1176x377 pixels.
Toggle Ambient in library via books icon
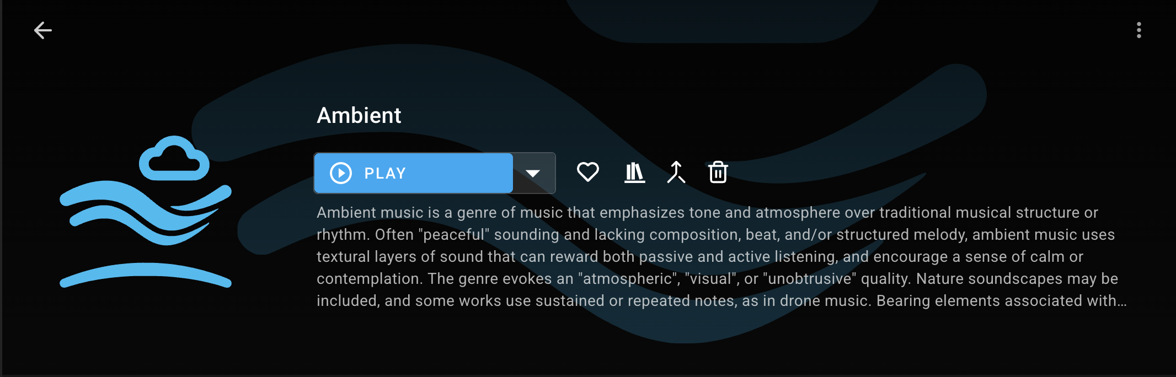634,173
